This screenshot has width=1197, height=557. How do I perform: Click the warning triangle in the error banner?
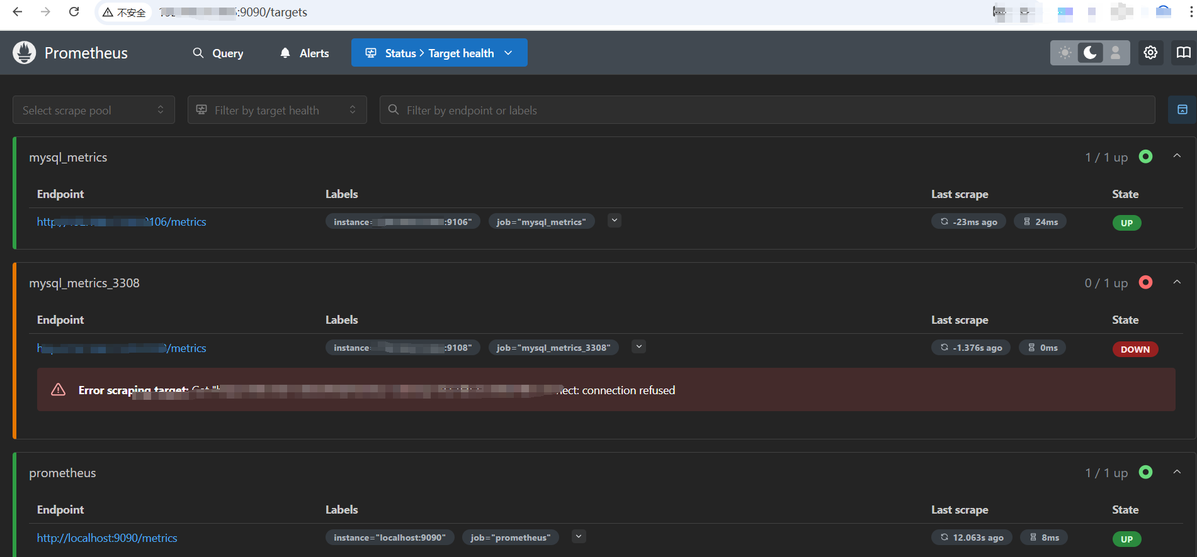pos(58,390)
